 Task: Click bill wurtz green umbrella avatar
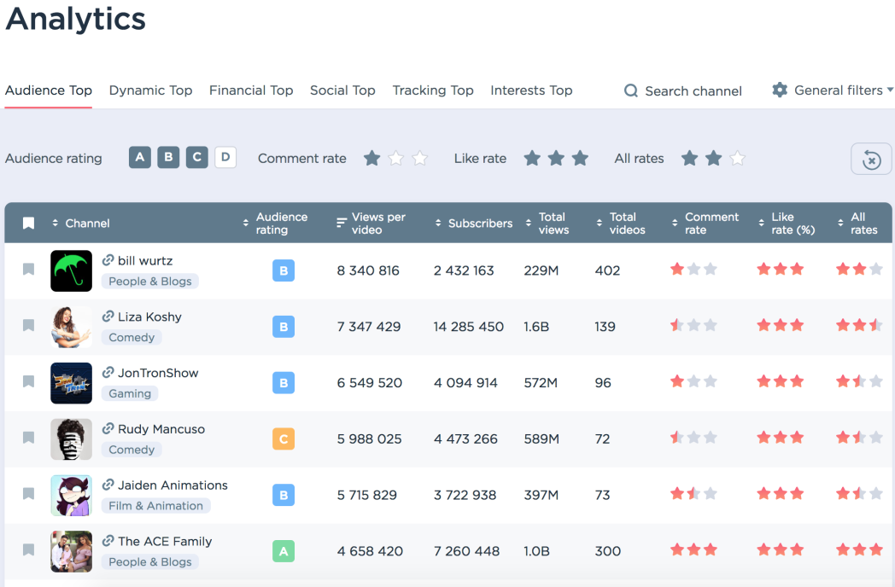tap(72, 271)
